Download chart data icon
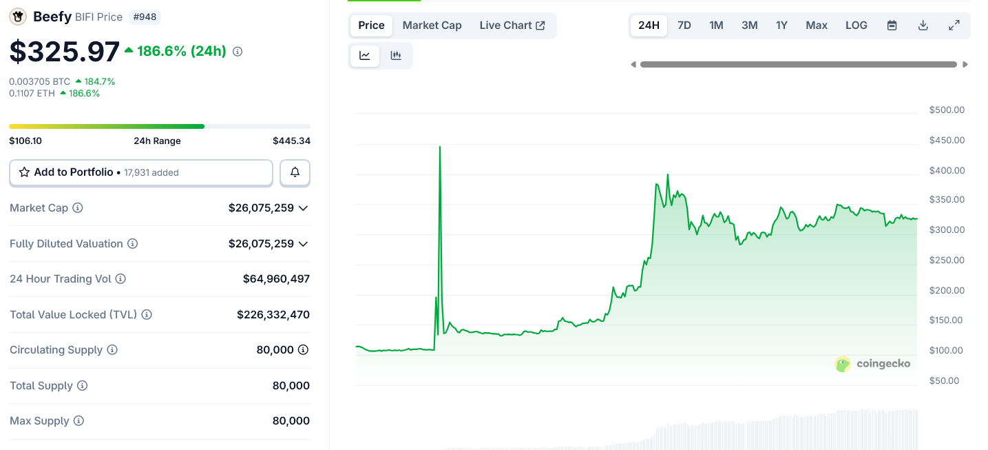This screenshot has height=450, width=988. point(923,25)
